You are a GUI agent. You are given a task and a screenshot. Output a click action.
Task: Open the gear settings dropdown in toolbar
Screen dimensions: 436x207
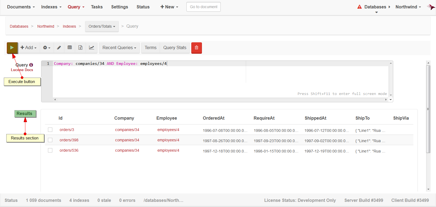pyautogui.click(x=47, y=48)
